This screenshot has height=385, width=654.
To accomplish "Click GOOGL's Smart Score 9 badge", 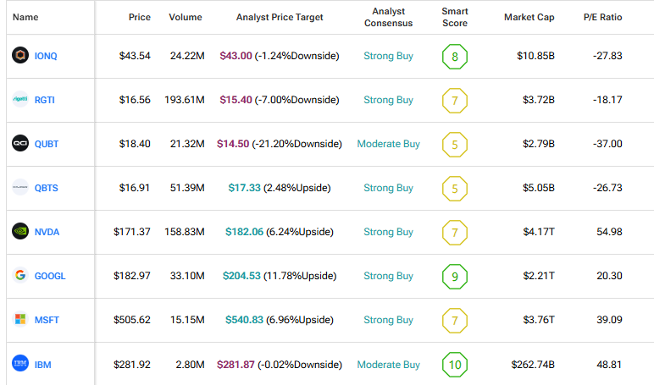I will pos(455,277).
